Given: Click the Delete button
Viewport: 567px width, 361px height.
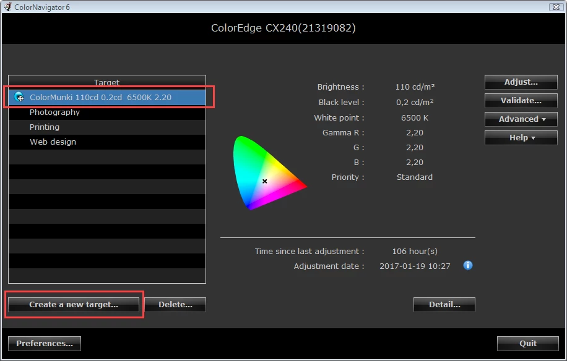Looking at the screenshot, I should pos(175,305).
